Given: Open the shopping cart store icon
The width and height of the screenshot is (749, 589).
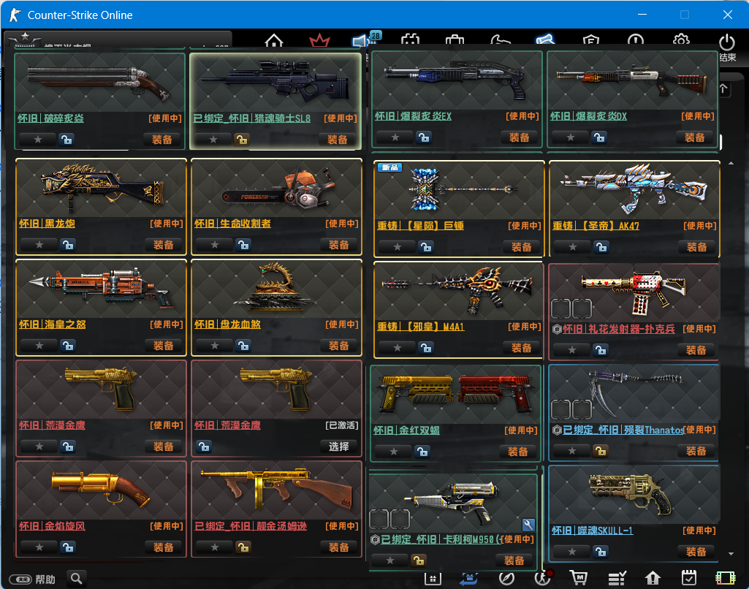Looking at the screenshot, I should 579,578.
